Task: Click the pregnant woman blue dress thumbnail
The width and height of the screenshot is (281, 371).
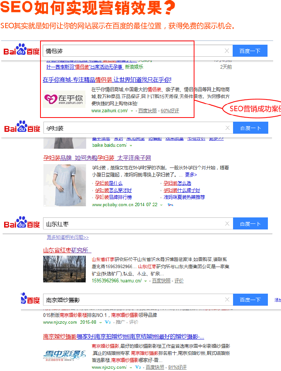Action: [x=65, y=185]
